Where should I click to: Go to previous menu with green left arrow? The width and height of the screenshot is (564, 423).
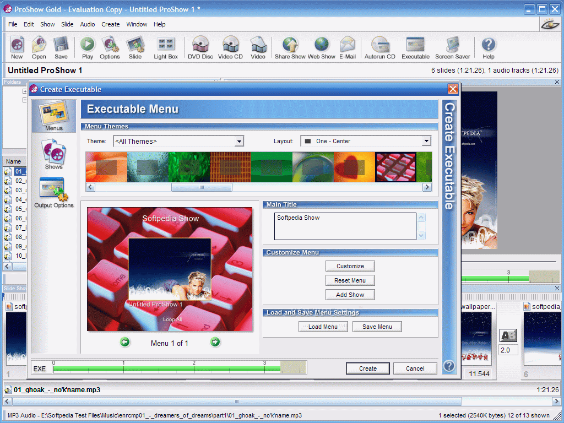(x=125, y=342)
